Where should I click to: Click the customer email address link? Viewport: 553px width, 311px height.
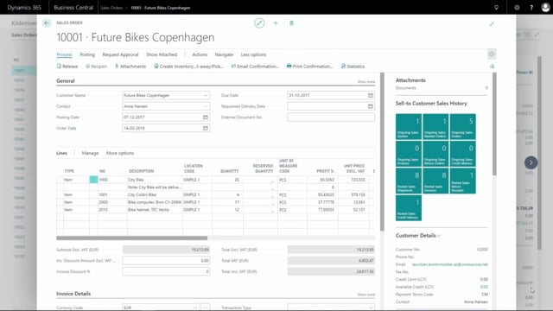(449, 264)
